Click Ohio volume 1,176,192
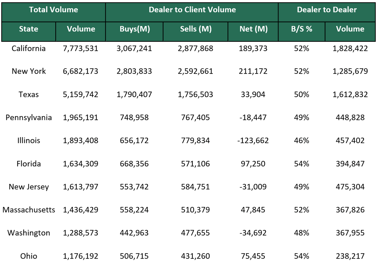The height and width of the screenshot is (266, 378). (x=81, y=256)
